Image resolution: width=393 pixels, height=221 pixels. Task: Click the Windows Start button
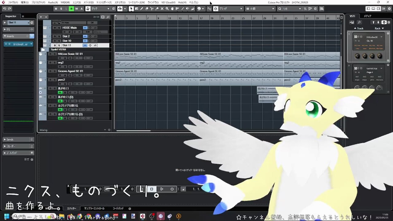[x=6, y=216]
